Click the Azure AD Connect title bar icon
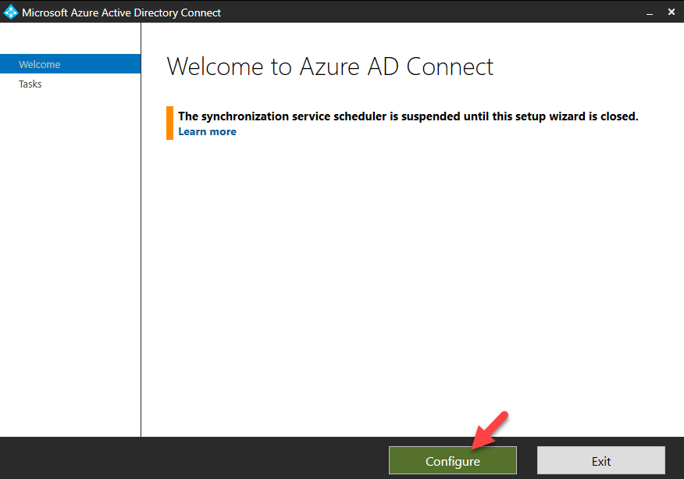Screen dimensions: 684x479 [x=10, y=13]
